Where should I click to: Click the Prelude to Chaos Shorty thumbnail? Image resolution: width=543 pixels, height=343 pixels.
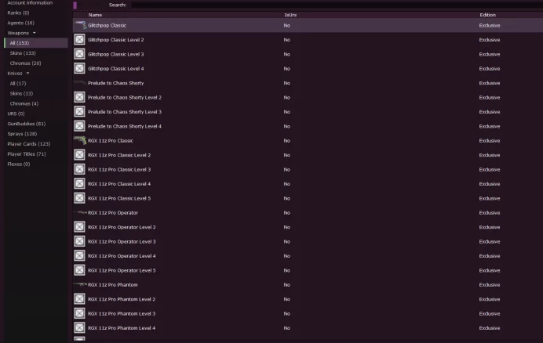tap(80, 83)
